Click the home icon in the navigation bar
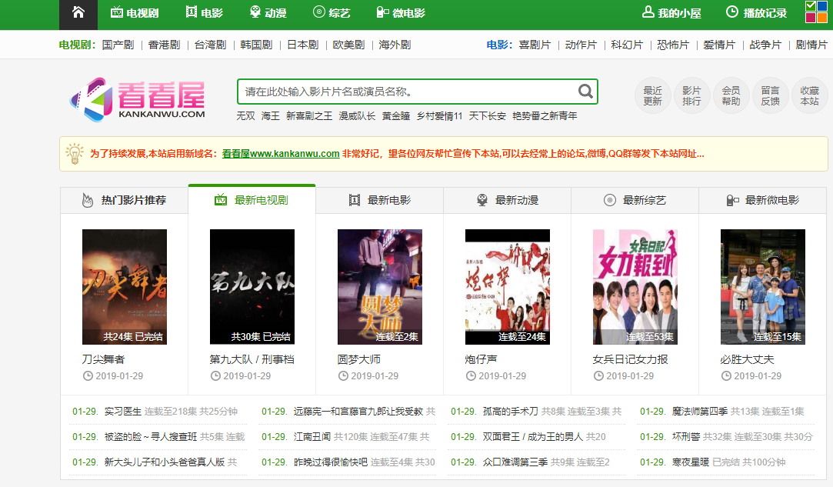The image size is (833, 487). [78, 14]
